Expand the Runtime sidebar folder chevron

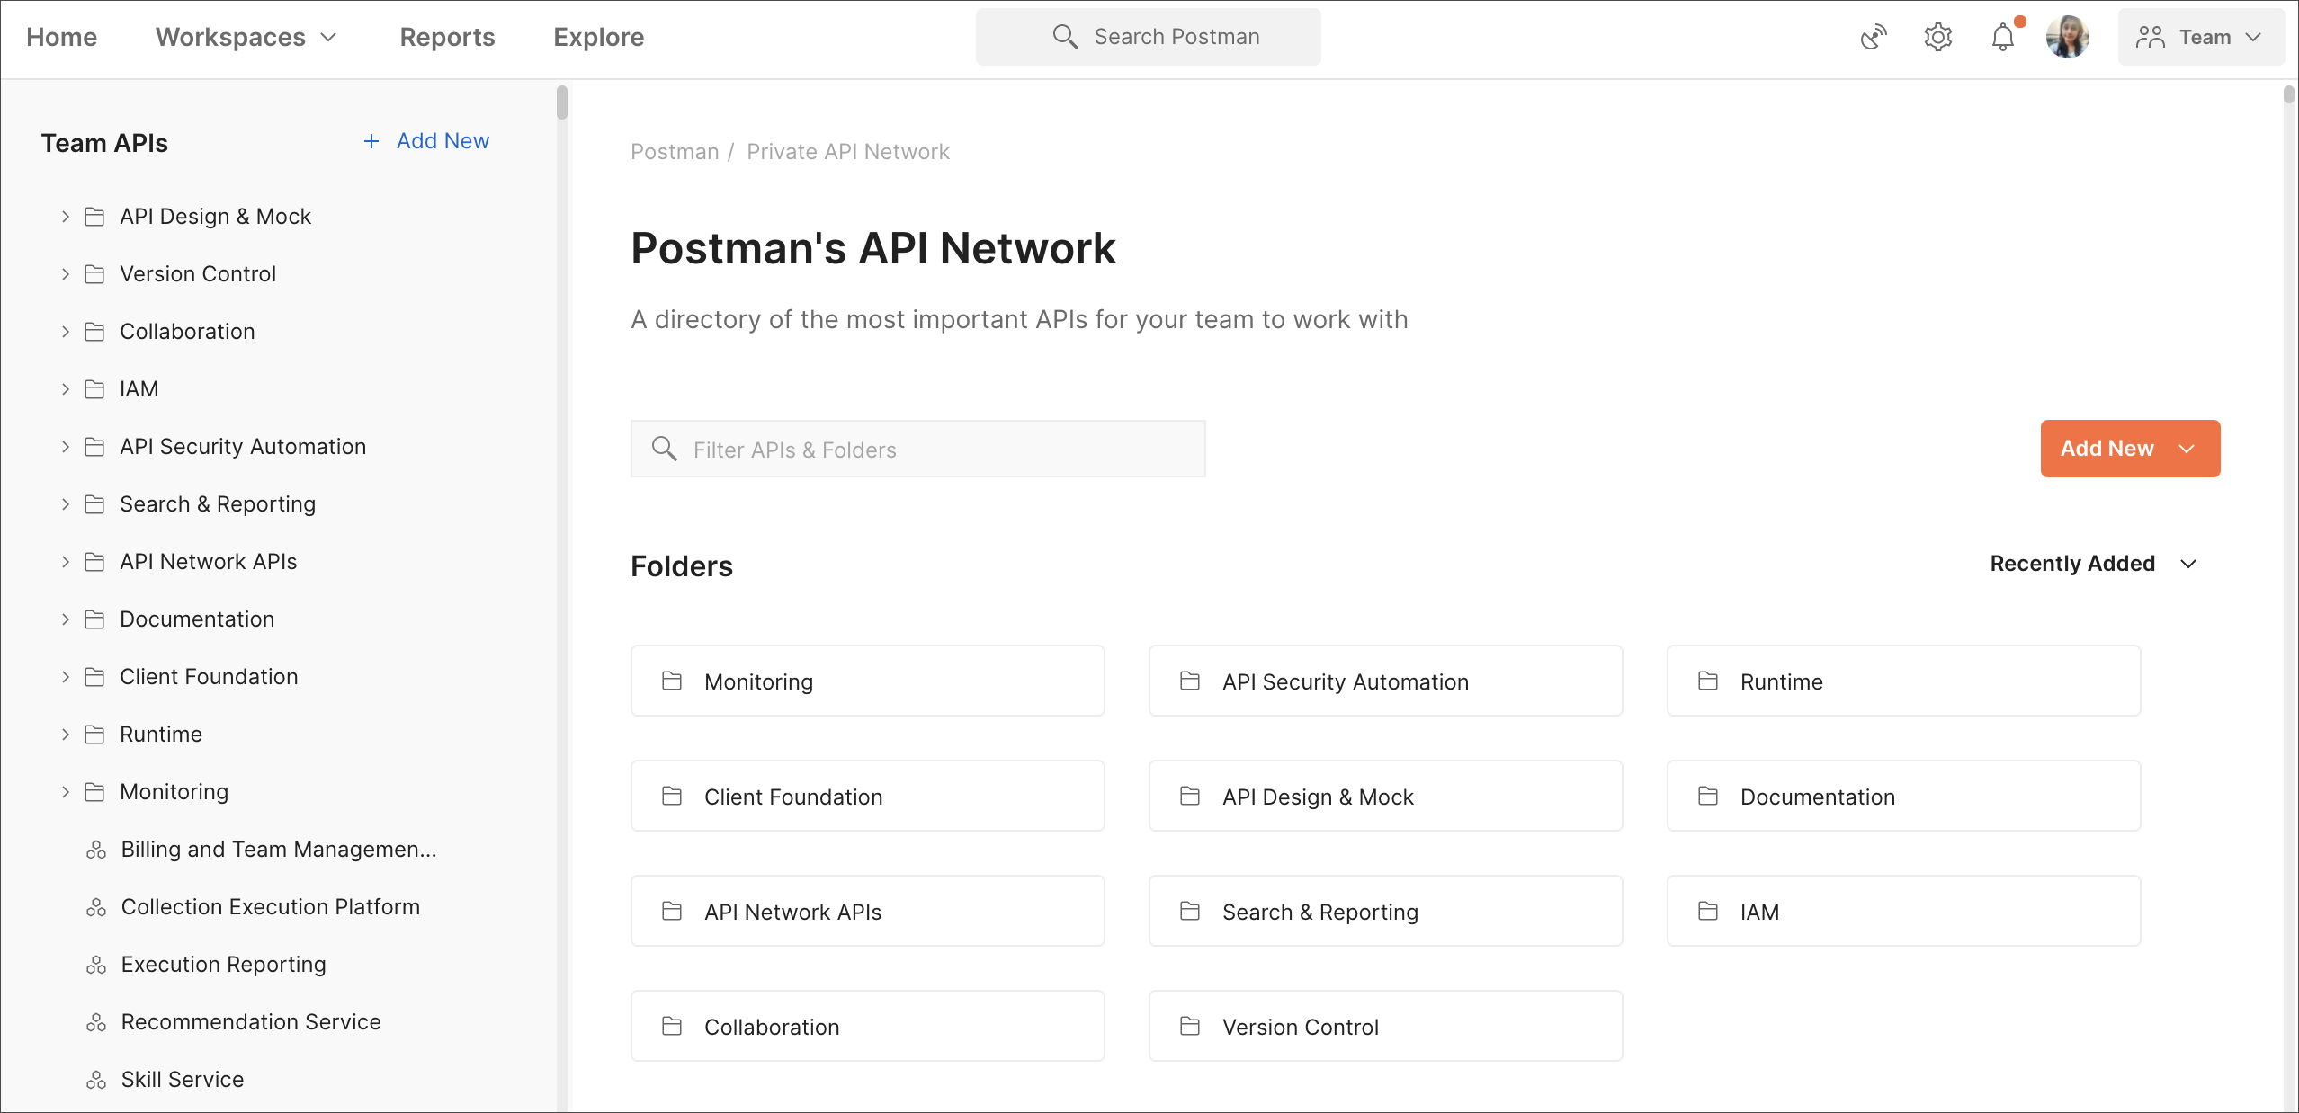pos(65,735)
